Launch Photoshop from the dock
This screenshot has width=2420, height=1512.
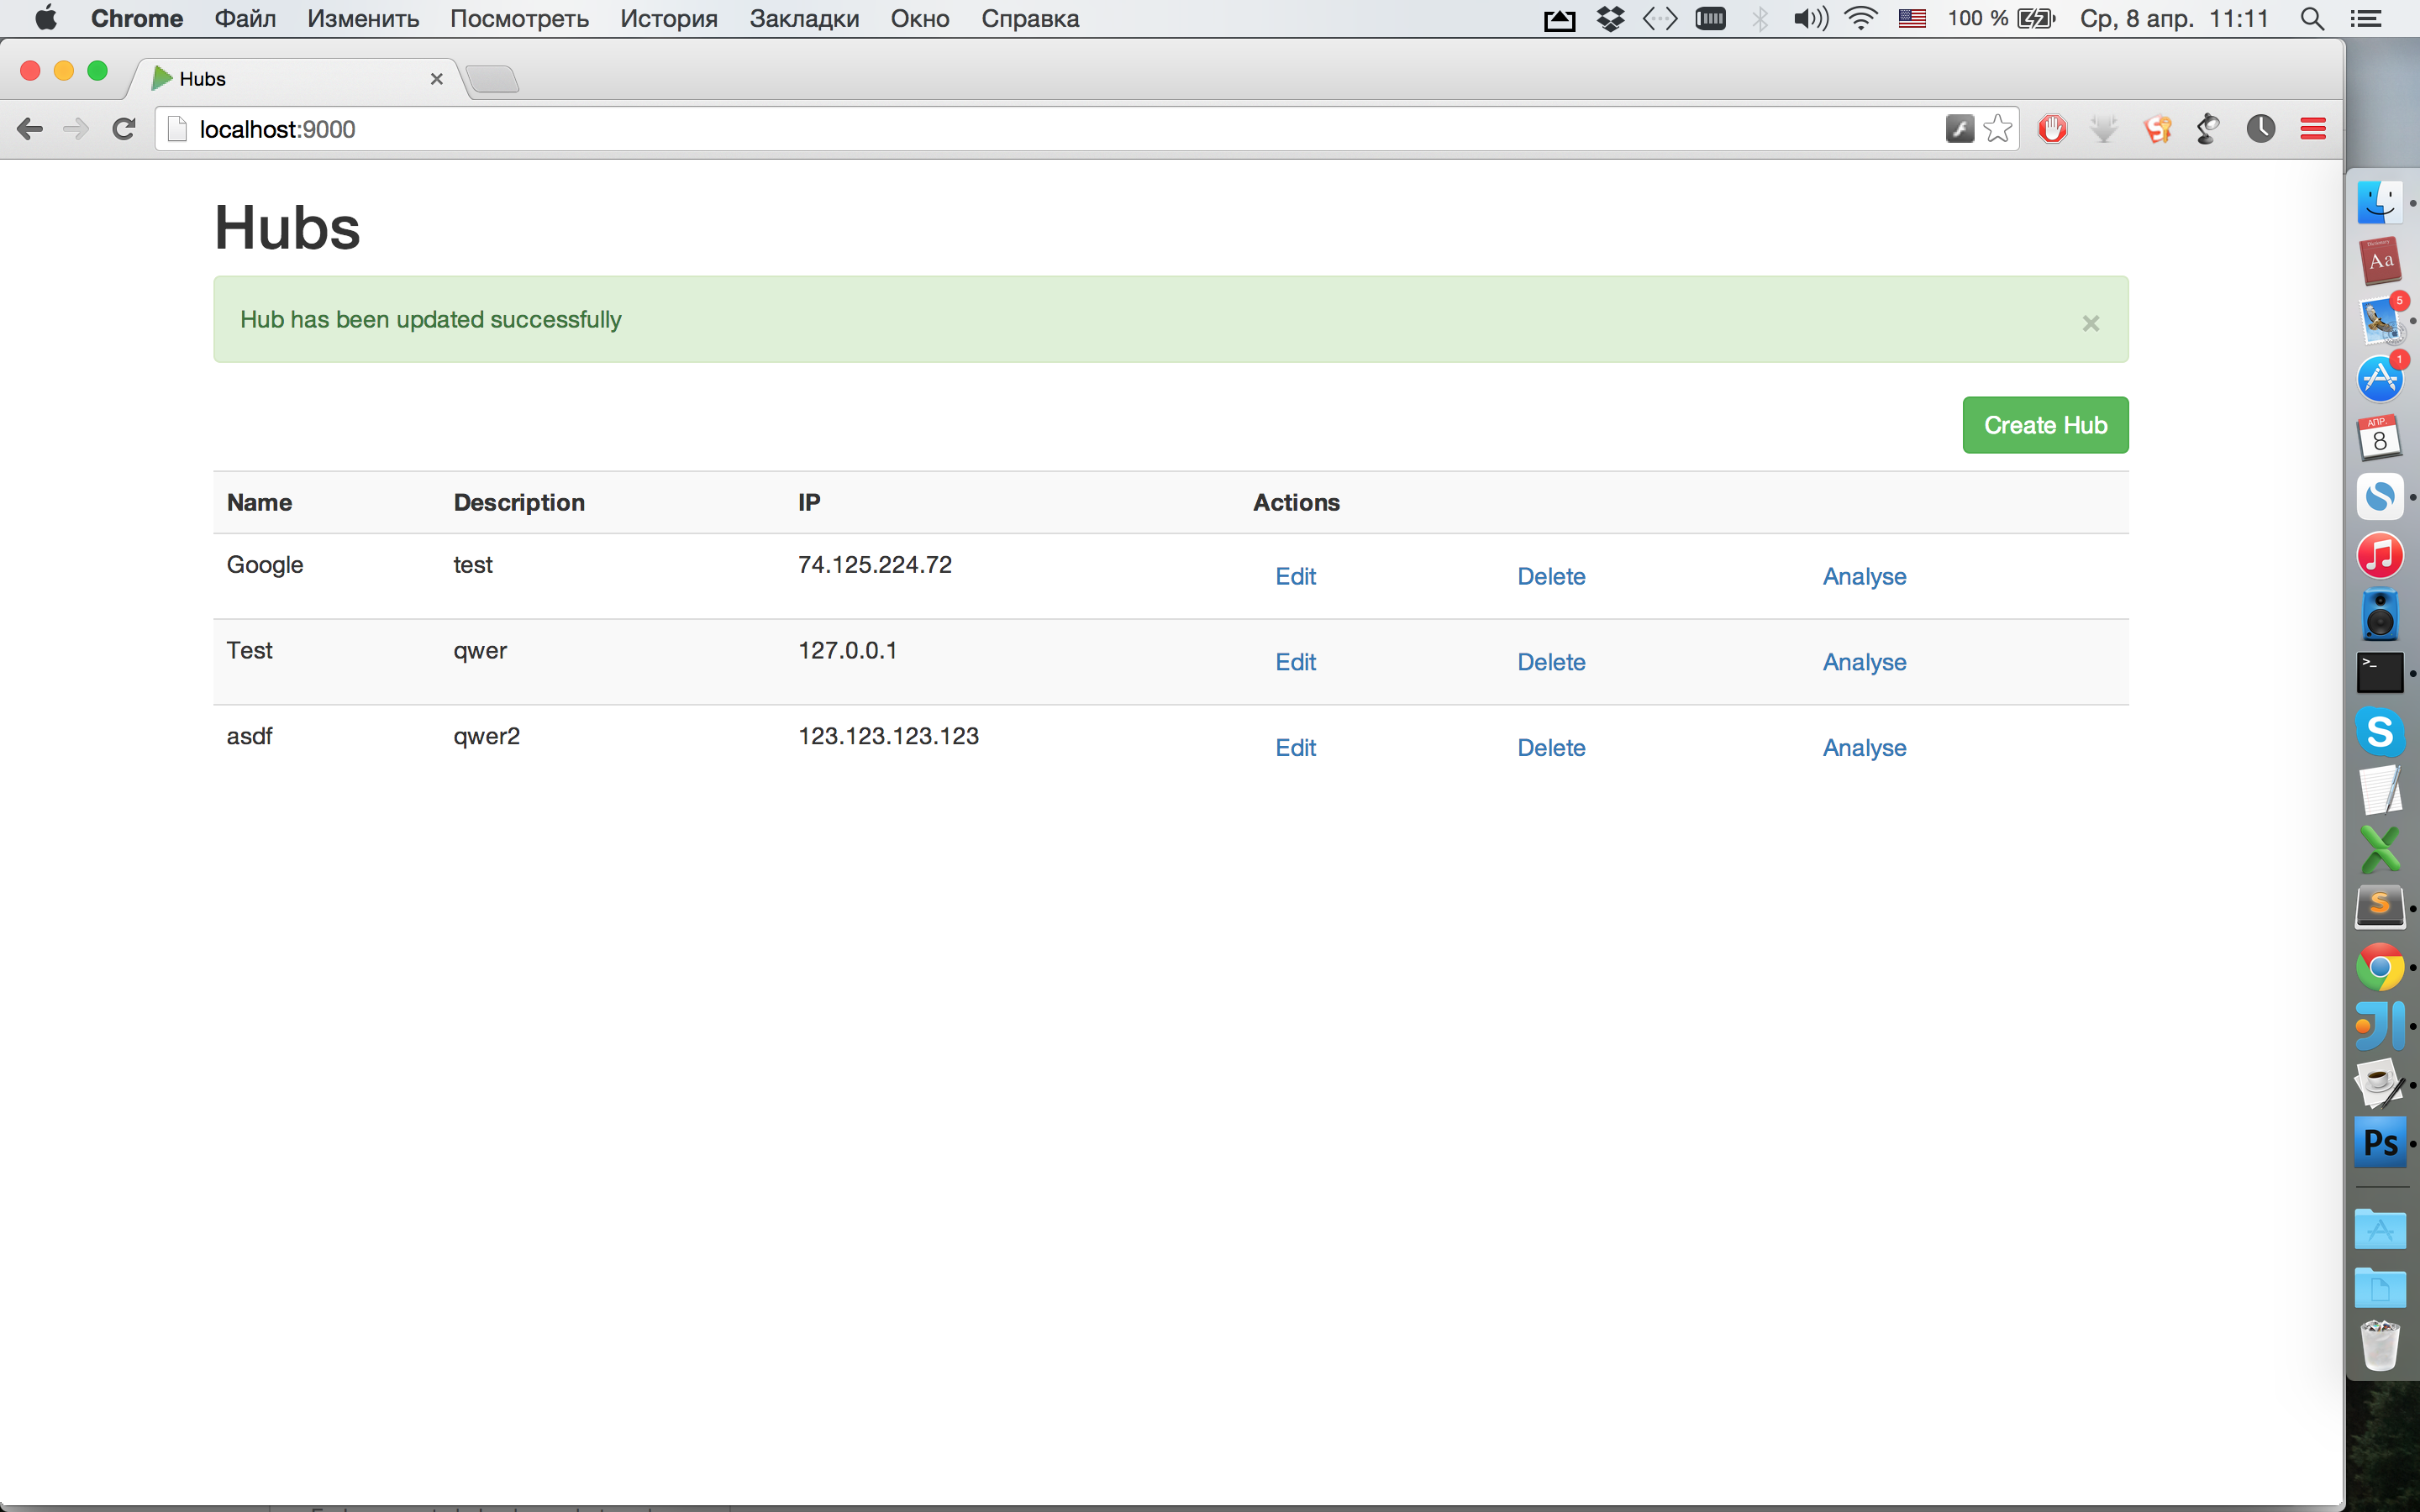click(2380, 1142)
